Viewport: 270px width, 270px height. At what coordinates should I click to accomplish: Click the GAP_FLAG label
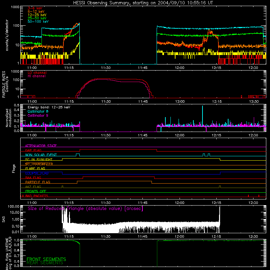[x=33, y=150]
